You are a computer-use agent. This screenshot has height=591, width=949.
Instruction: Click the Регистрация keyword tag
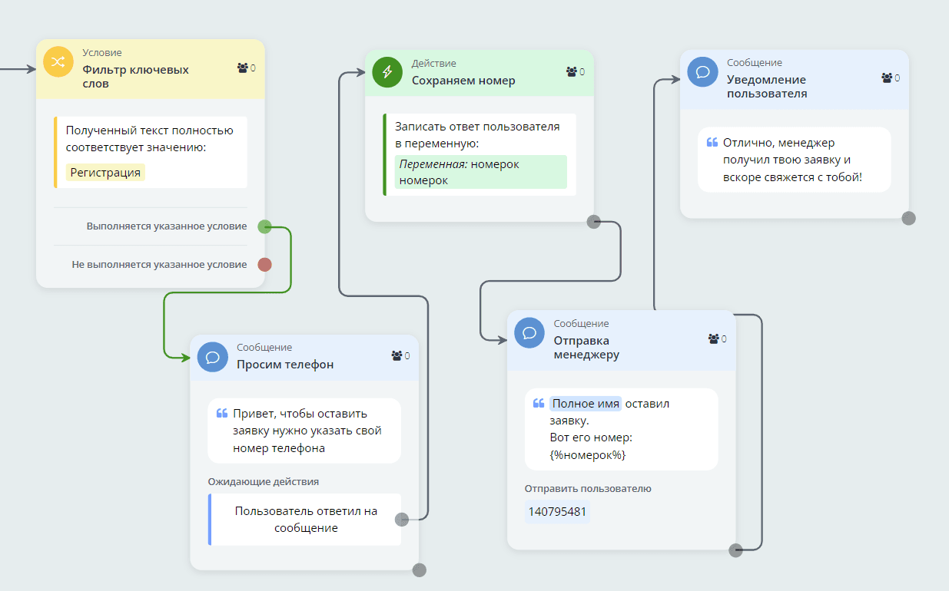click(x=105, y=173)
